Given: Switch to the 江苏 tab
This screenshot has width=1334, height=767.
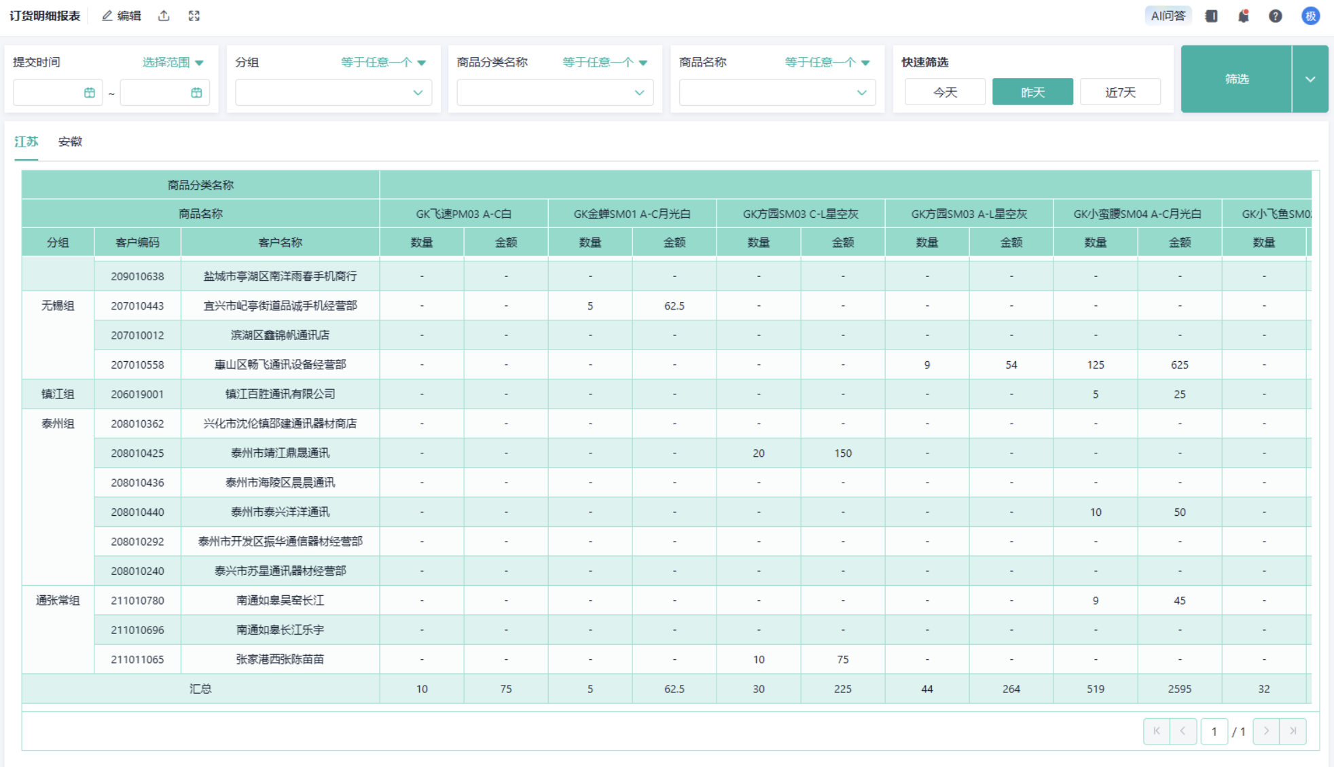Looking at the screenshot, I should [26, 141].
